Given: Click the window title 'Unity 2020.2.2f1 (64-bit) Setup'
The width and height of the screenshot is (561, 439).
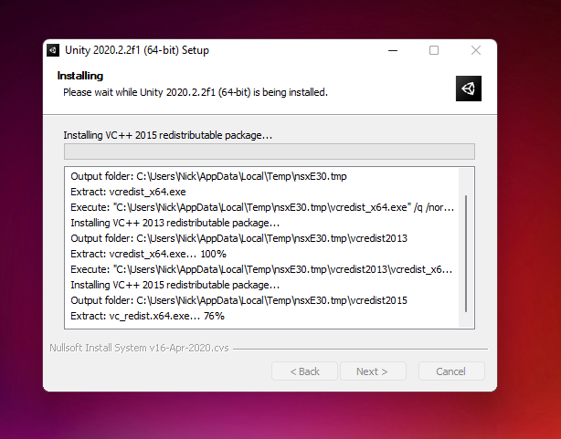Looking at the screenshot, I should tap(137, 50).
